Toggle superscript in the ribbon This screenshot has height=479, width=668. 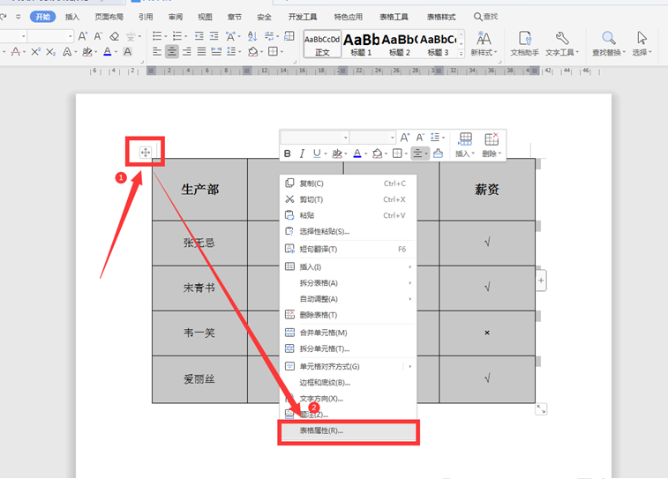[36, 52]
